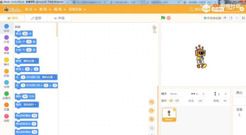Delete the Mind+ sprite

[x=174, y=110]
